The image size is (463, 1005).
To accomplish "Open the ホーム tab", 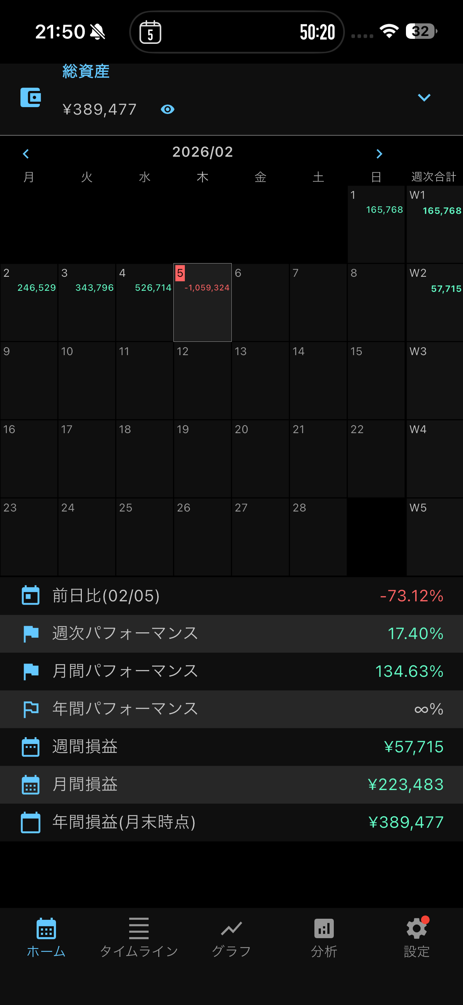I will tap(46, 937).
